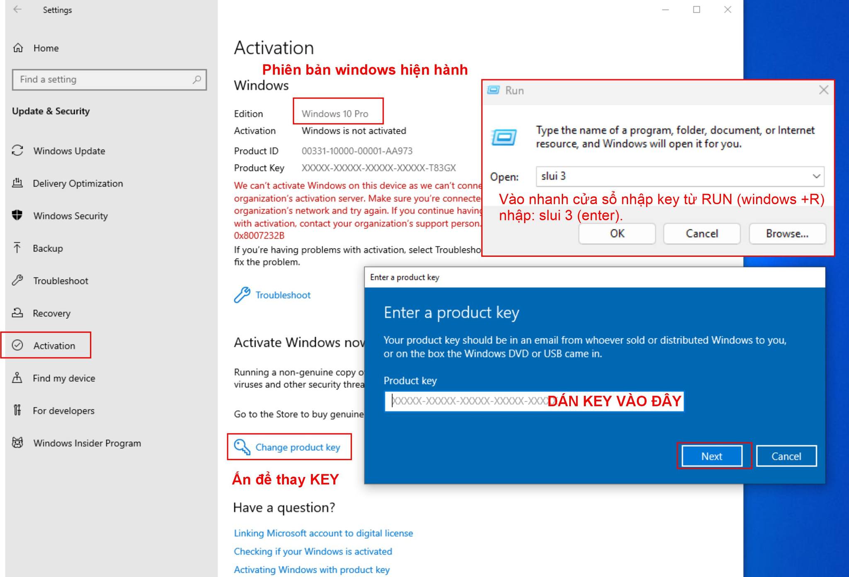Image resolution: width=849 pixels, height=577 pixels.
Task: Click Cancel in Enter a product key dialog
Action: pos(786,456)
